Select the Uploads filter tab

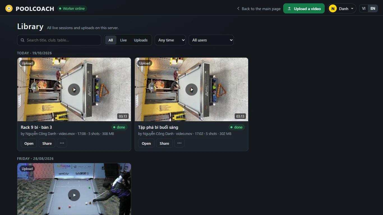[x=141, y=40]
